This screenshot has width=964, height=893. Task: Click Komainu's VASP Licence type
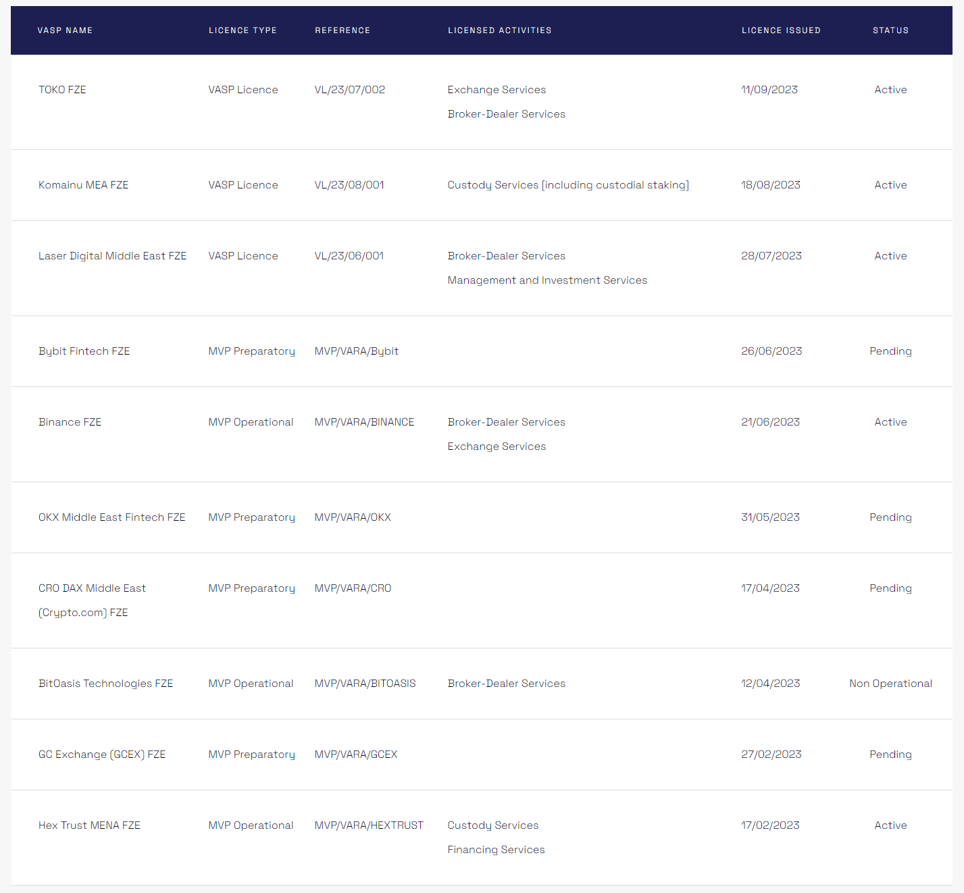[243, 185]
